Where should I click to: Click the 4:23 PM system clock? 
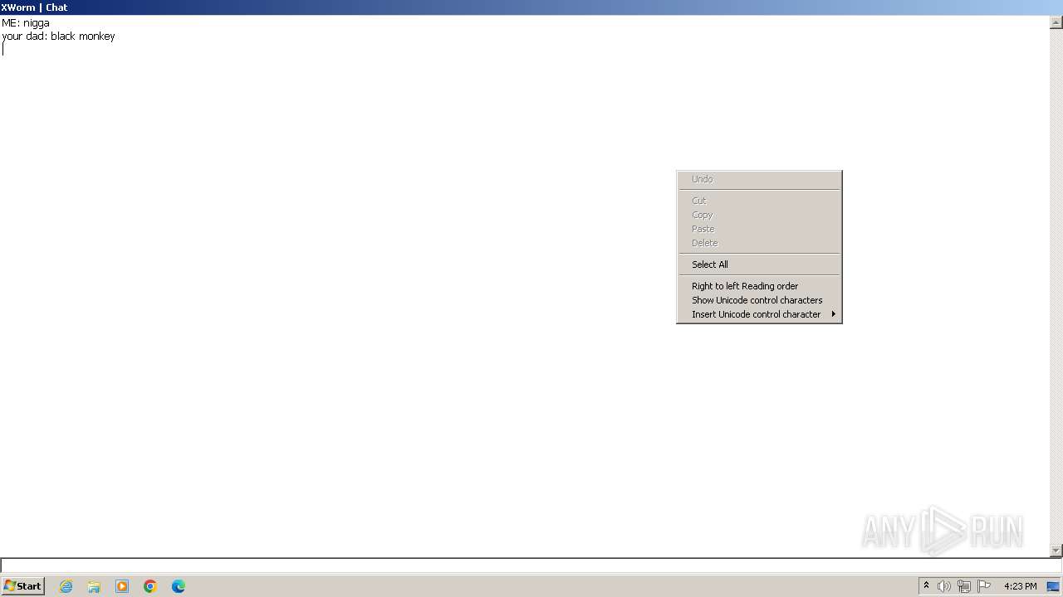(1020, 586)
